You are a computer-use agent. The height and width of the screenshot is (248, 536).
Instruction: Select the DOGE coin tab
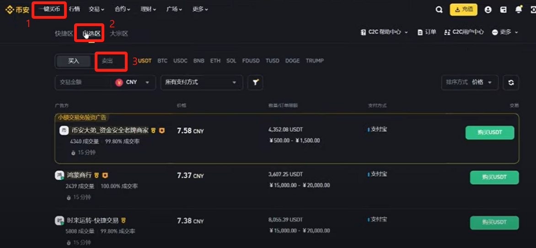click(292, 61)
